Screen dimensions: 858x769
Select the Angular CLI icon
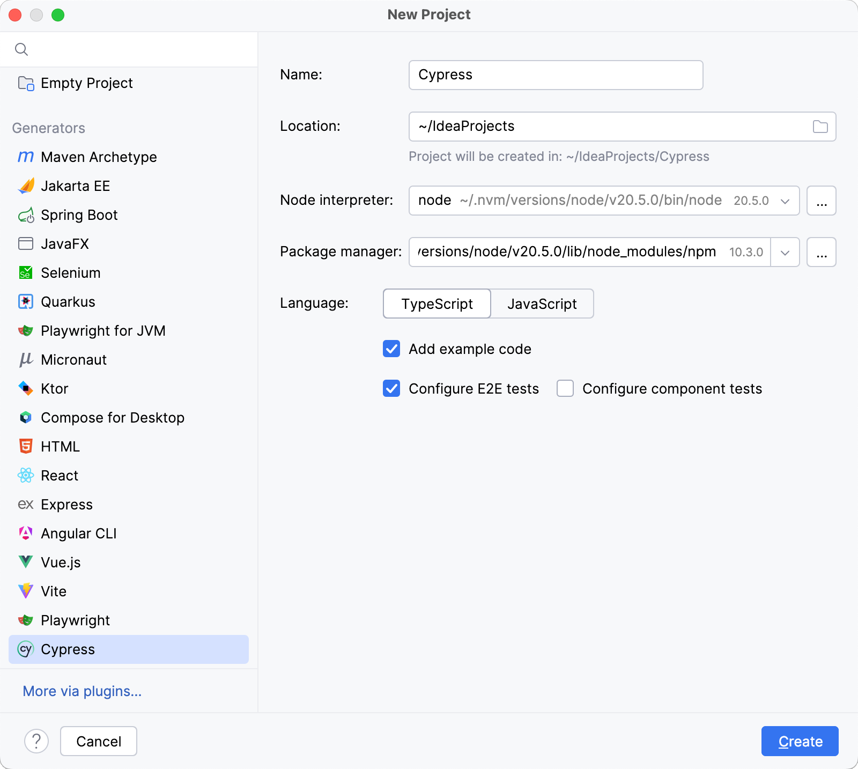pos(25,533)
